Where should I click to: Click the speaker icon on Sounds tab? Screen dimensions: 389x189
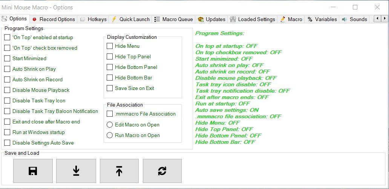[345, 19]
